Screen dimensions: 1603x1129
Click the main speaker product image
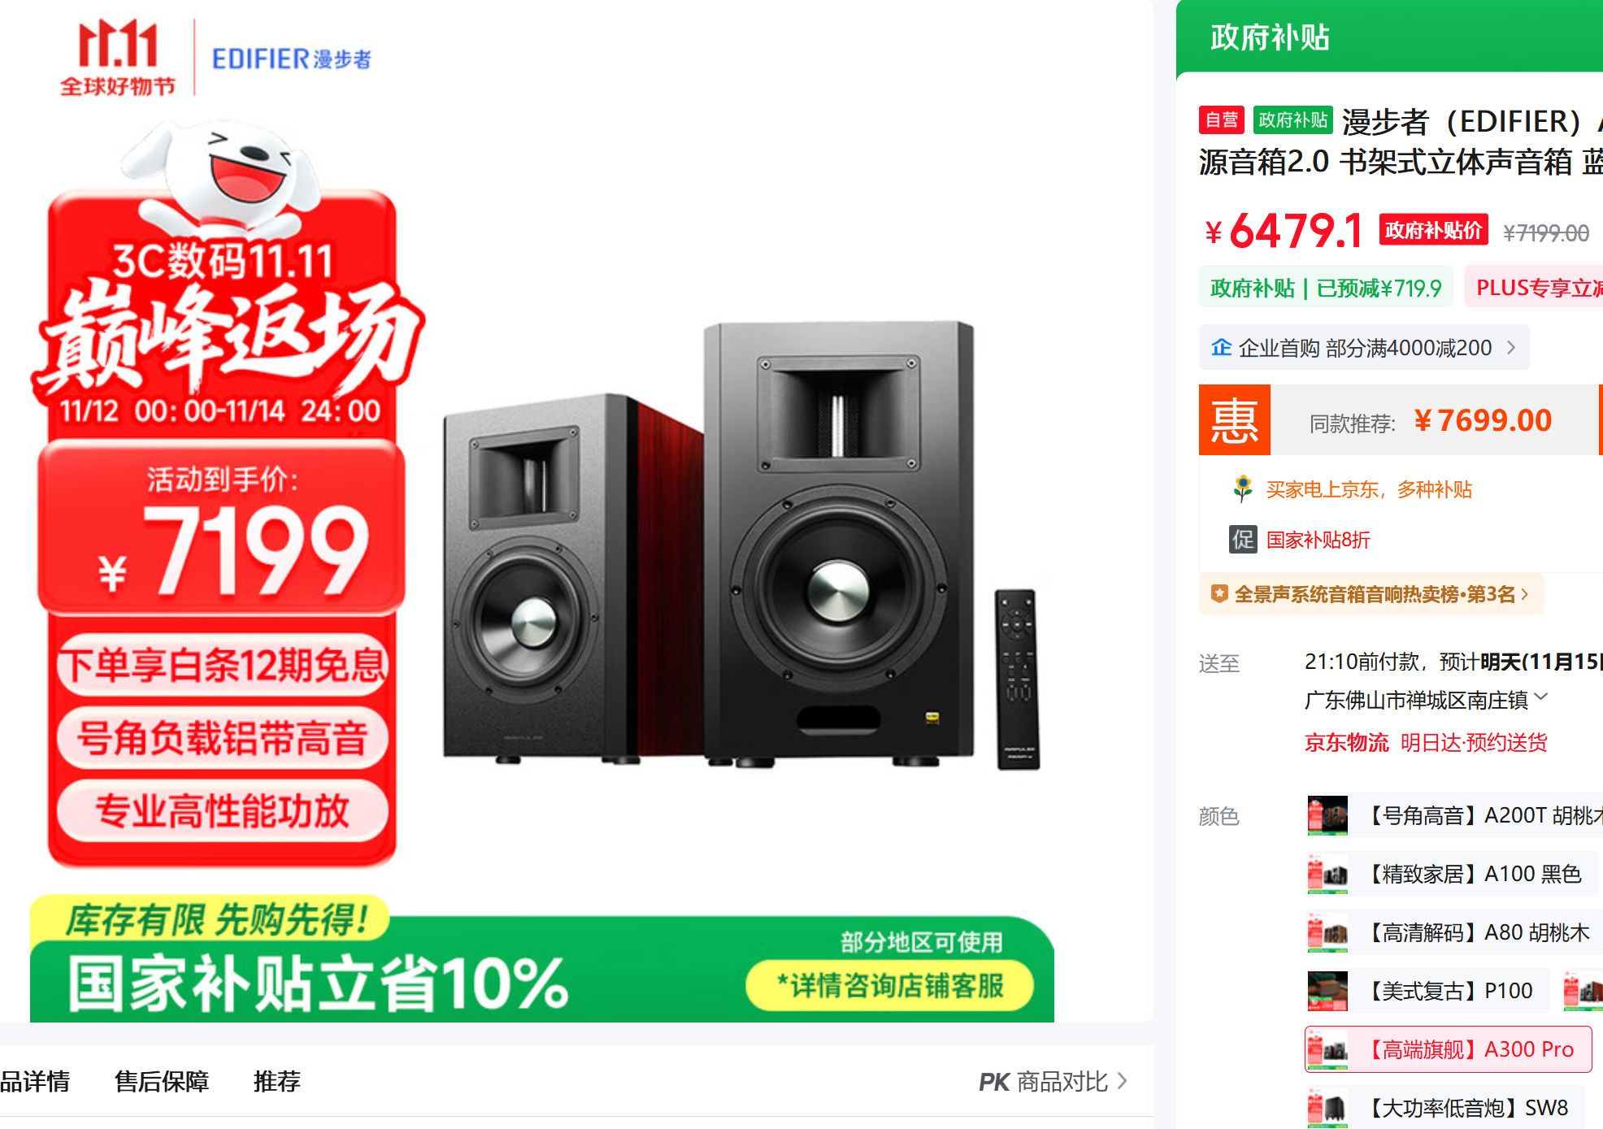click(740, 545)
